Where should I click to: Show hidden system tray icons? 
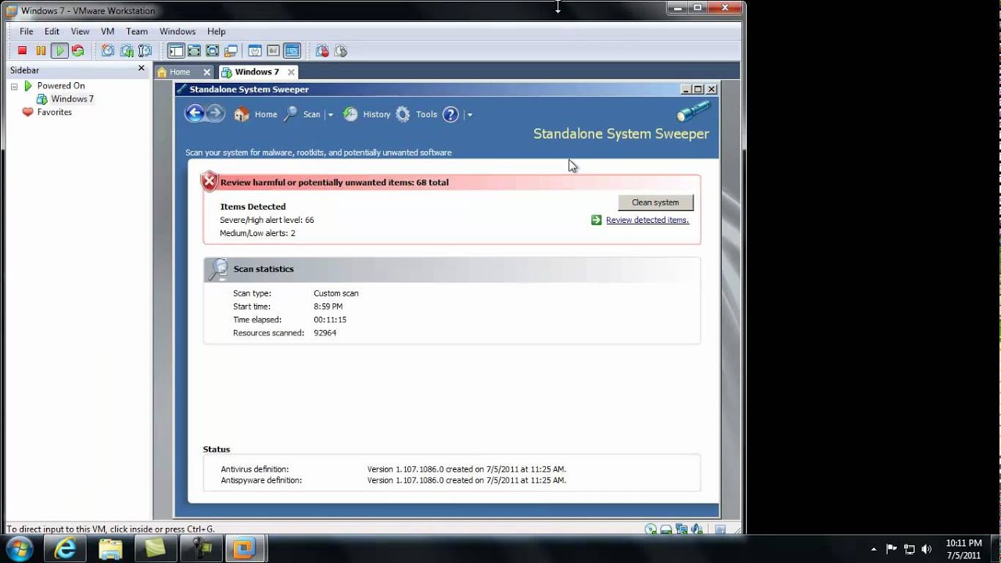click(x=874, y=549)
